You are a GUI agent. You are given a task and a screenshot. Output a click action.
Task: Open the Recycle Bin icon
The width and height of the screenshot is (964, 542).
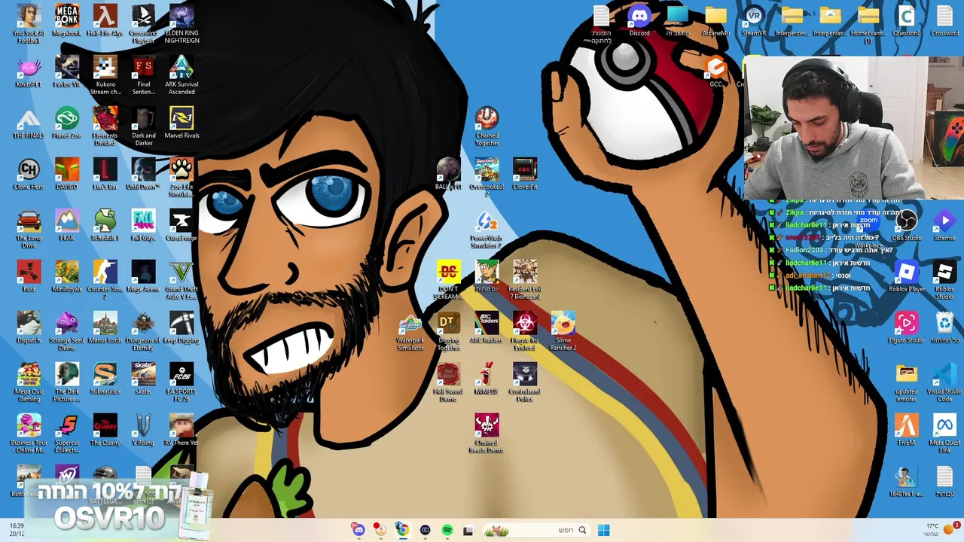pyautogui.click(x=944, y=327)
